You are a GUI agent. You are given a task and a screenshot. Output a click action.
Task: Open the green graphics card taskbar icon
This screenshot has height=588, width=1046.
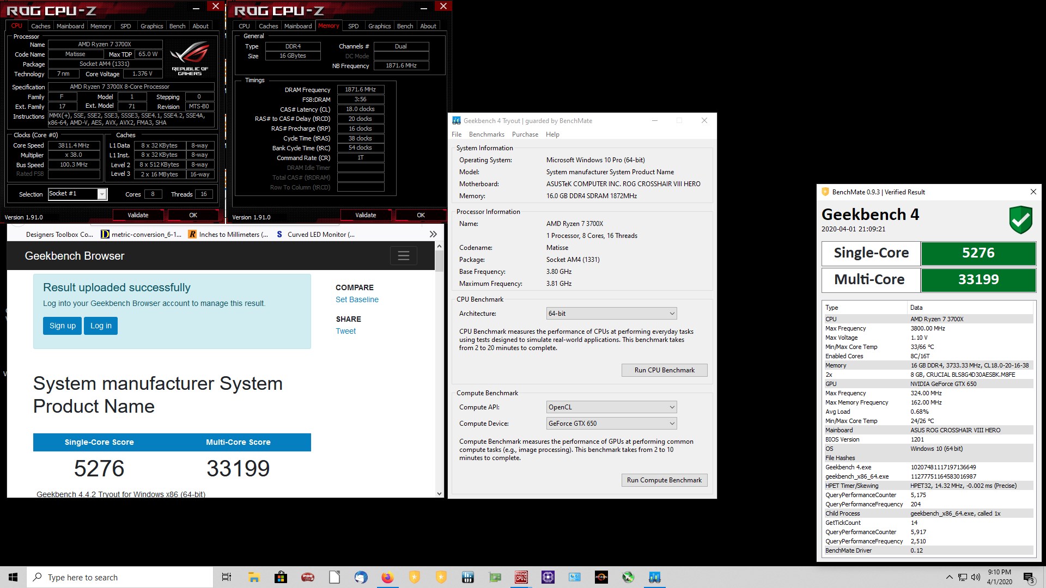click(495, 577)
